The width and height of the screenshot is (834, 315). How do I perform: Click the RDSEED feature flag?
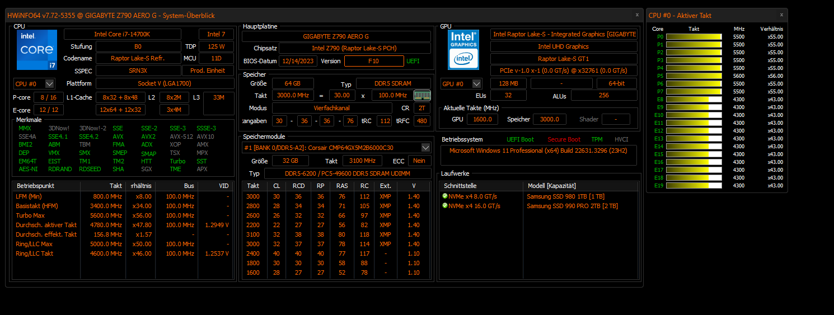(x=90, y=169)
